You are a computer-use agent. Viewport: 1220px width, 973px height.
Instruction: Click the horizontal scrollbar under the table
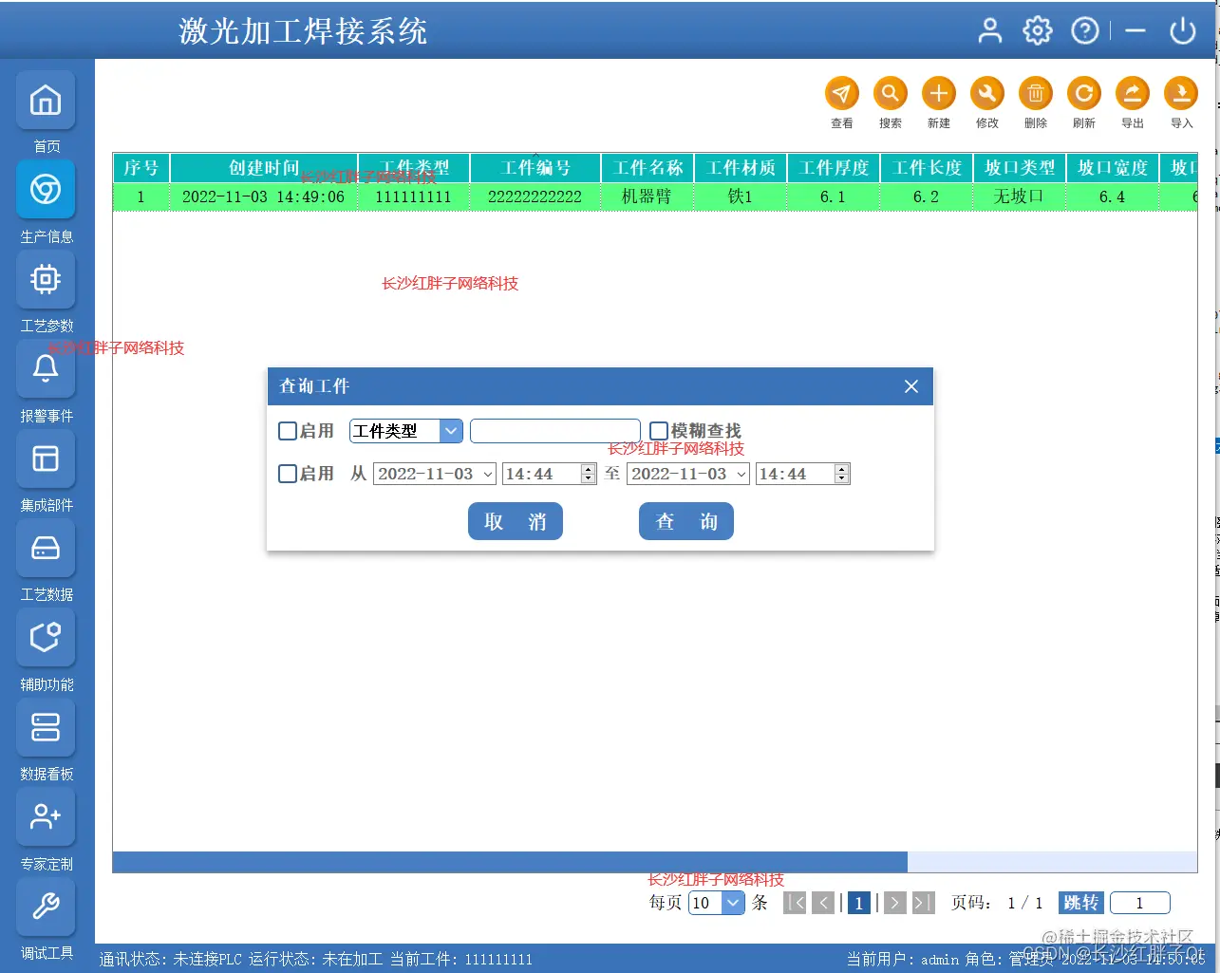pyautogui.click(x=510, y=862)
